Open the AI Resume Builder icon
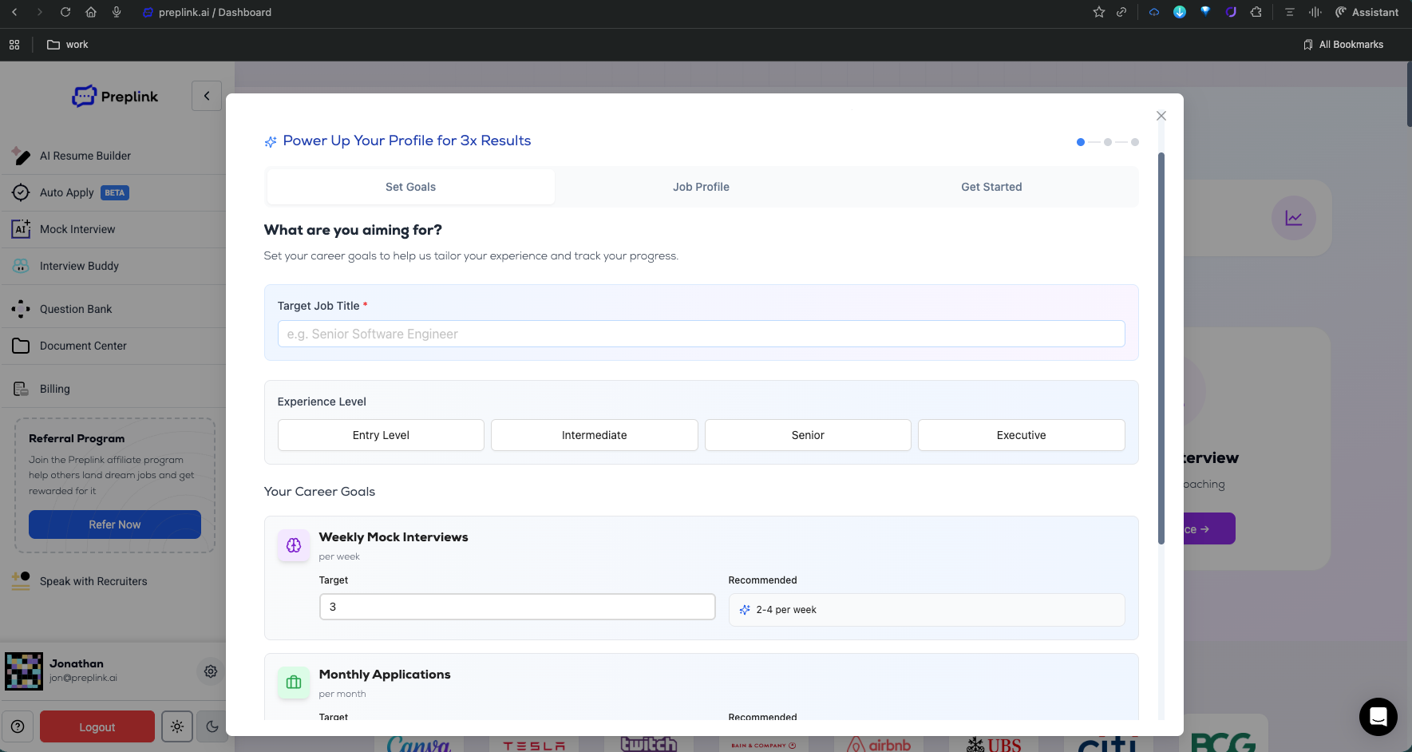The image size is (1412, 752). (x=21, y=156)
